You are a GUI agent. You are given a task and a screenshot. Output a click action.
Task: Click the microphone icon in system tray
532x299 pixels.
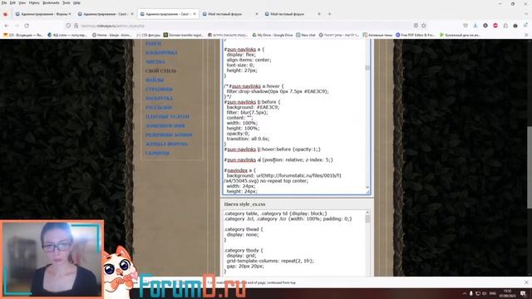(471, 293)
